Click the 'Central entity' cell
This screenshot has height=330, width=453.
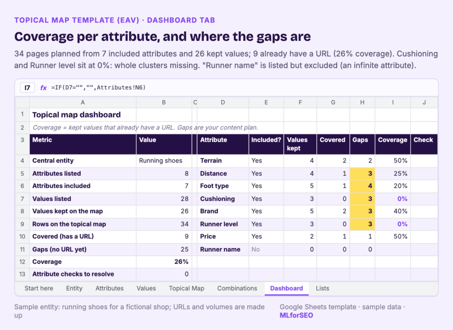83,161
